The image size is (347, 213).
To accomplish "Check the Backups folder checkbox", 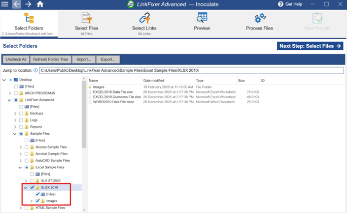I will pyautogui.click(x=21, y=113).
